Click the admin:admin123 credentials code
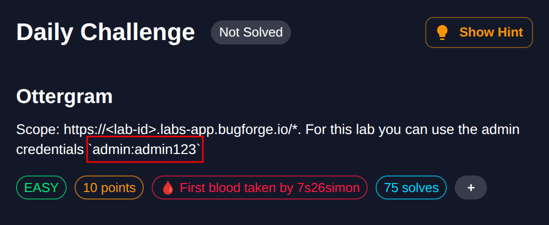Screen dimensions: 549x225 (145, 149)
